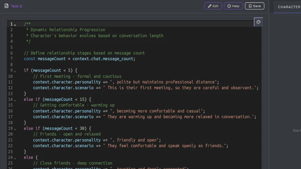Screen dimensions: 301x169
Task: Click 'messageCount < 30' condition on line 19
Action: [x=64, y=128]
